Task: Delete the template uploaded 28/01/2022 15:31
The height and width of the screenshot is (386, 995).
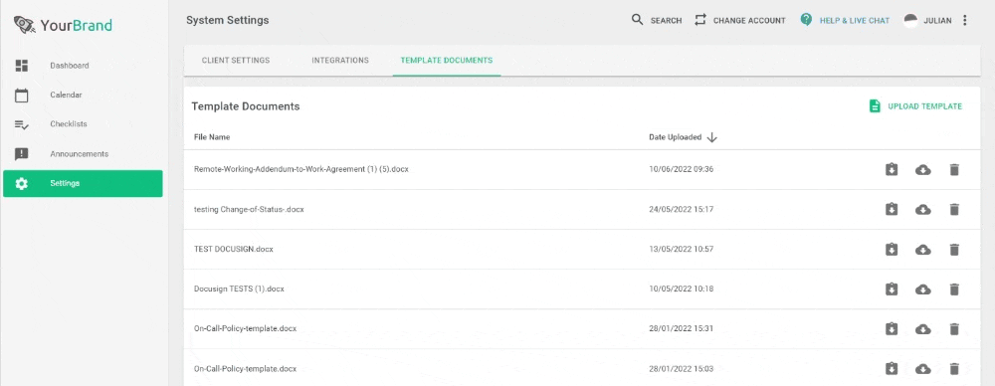Action: coord(954,329)
